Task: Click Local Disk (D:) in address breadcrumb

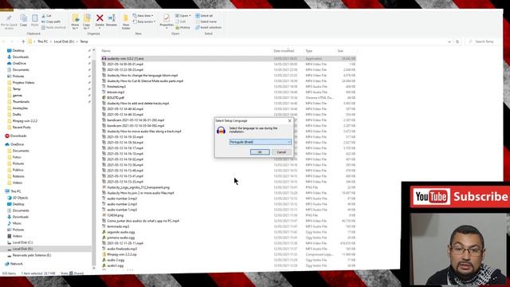Action: coord(64,41)
